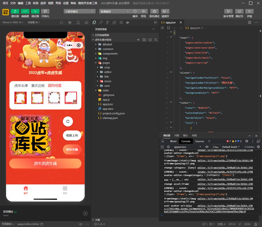Toggle the 调试器 debugger panel button
This screenshot has height=227, width=262.
[35, 11]
